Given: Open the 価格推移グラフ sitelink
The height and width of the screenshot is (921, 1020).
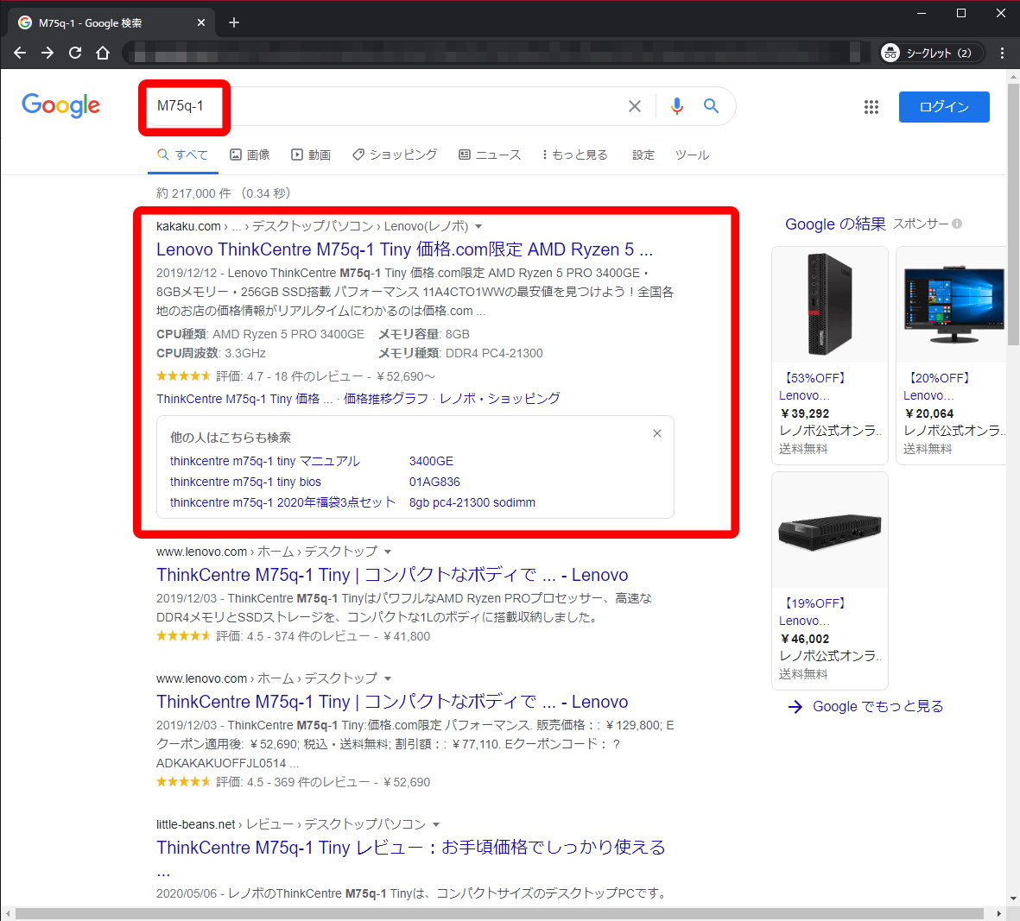Looking at the screenshot, I should point(386,399).
